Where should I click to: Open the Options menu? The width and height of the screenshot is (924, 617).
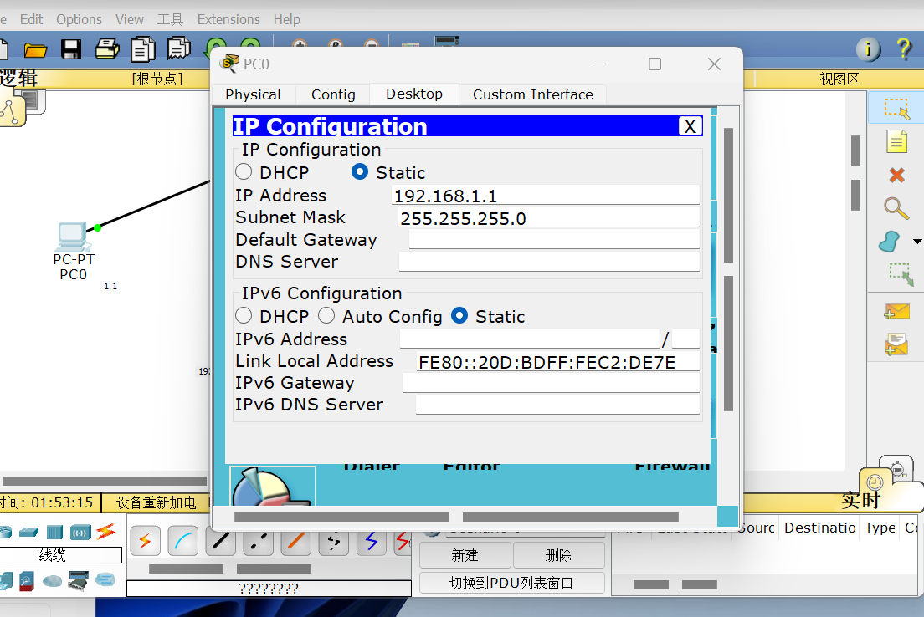[x=79, y=19]
